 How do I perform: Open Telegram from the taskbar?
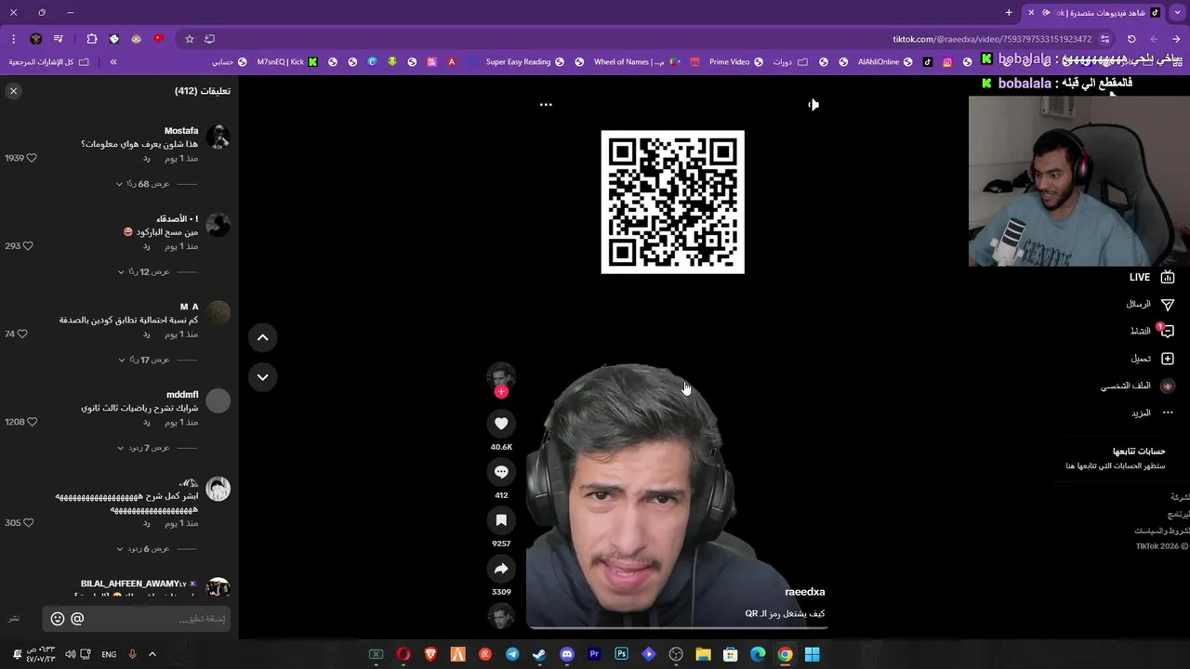(x=512, y=654)
